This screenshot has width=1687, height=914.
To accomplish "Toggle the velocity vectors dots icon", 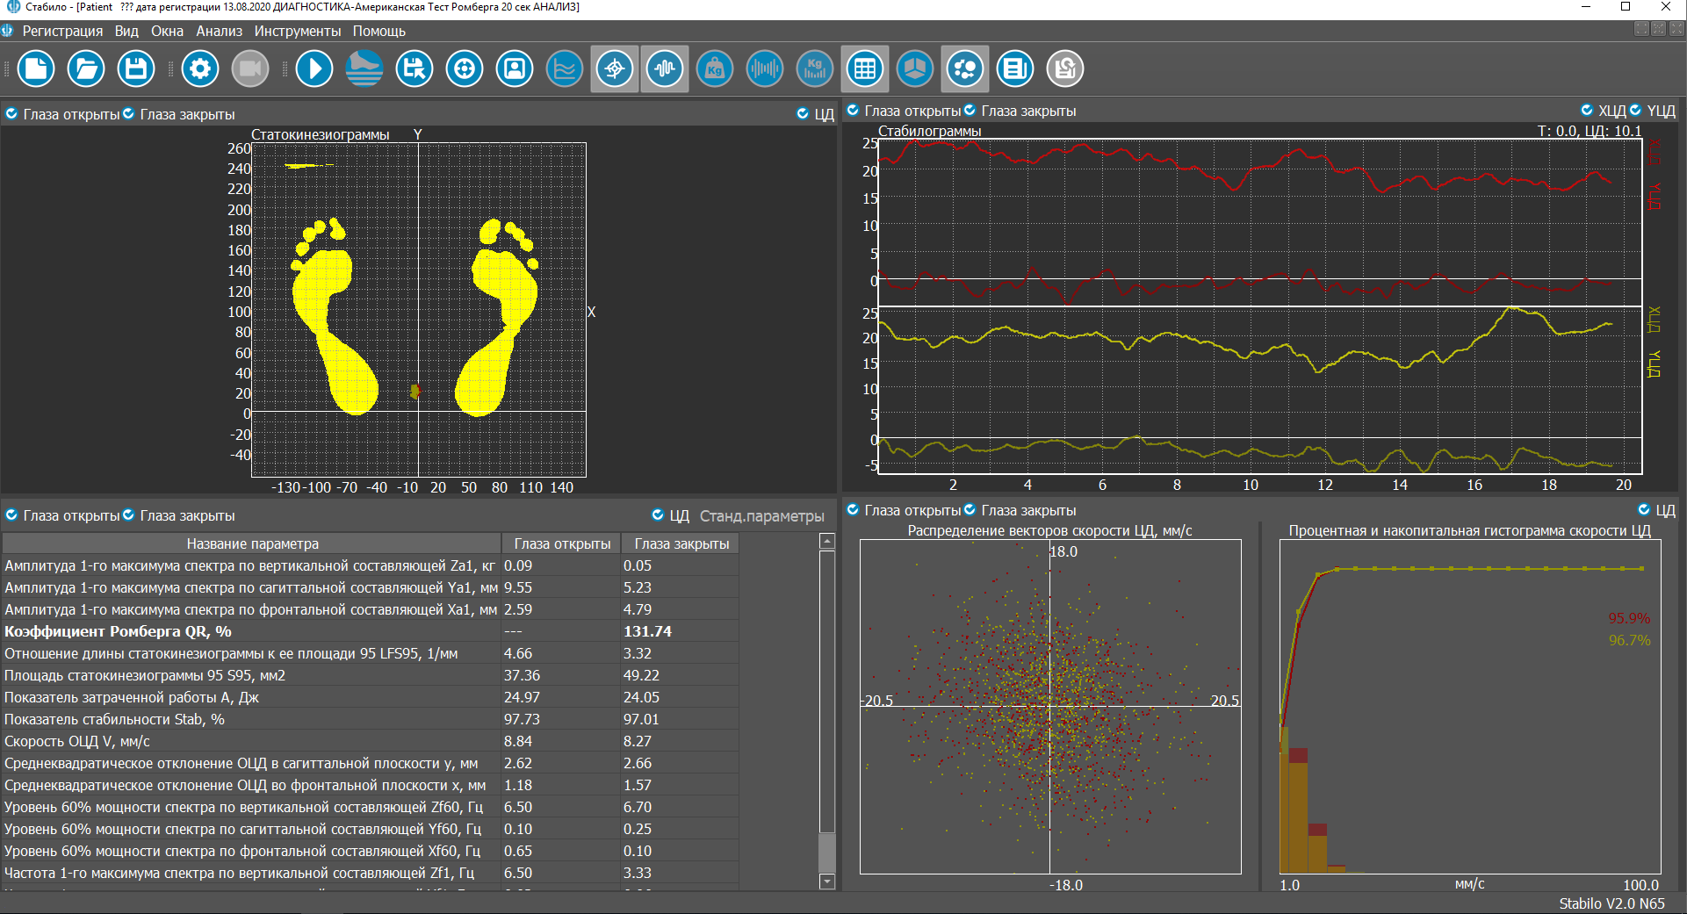I will pos(965,68).
